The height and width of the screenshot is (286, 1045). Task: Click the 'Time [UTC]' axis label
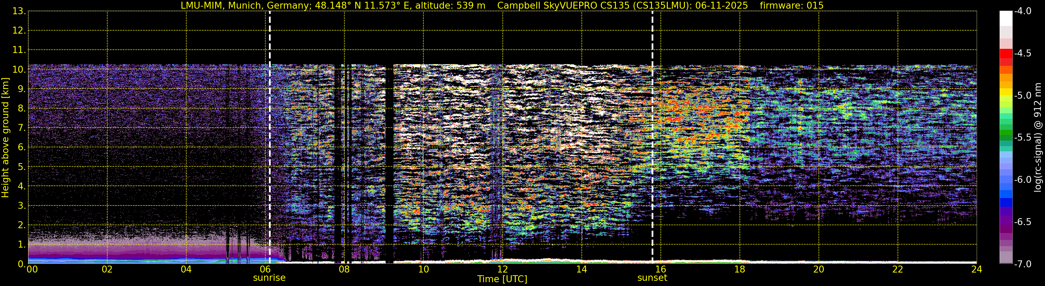point(502,279)
